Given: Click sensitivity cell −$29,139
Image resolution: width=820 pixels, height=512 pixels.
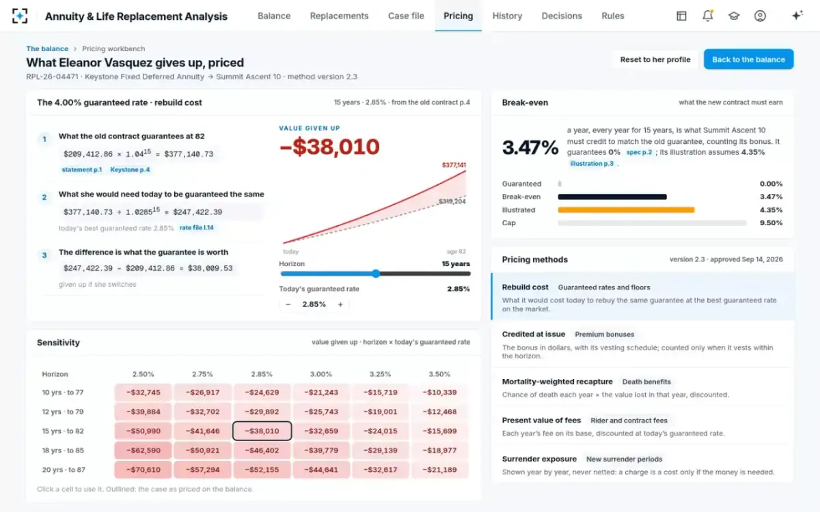Looking at the screenshot, I should 380,451.
